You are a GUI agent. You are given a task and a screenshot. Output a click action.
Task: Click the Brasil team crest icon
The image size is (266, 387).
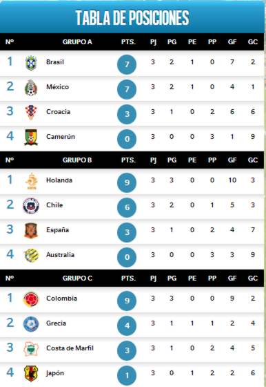pyautogui.click(x=31, y=63)
